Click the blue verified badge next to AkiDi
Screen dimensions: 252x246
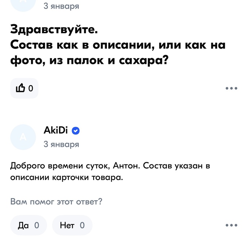coord(76,131)
